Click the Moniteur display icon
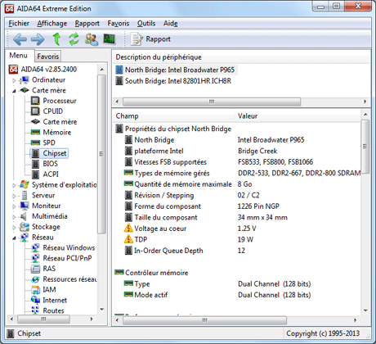376x344 pixels. tap(25, 206)
